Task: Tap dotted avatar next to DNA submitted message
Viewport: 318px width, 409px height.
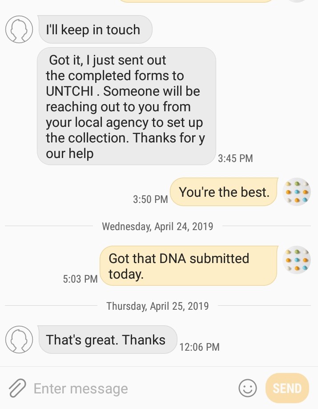Action: click(297, 259)
